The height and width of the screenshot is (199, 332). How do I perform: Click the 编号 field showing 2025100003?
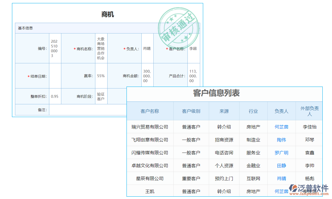click(x=55, y=48)
